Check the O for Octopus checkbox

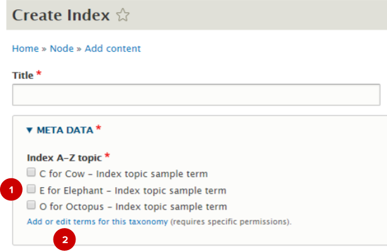(x=31, y=205)
